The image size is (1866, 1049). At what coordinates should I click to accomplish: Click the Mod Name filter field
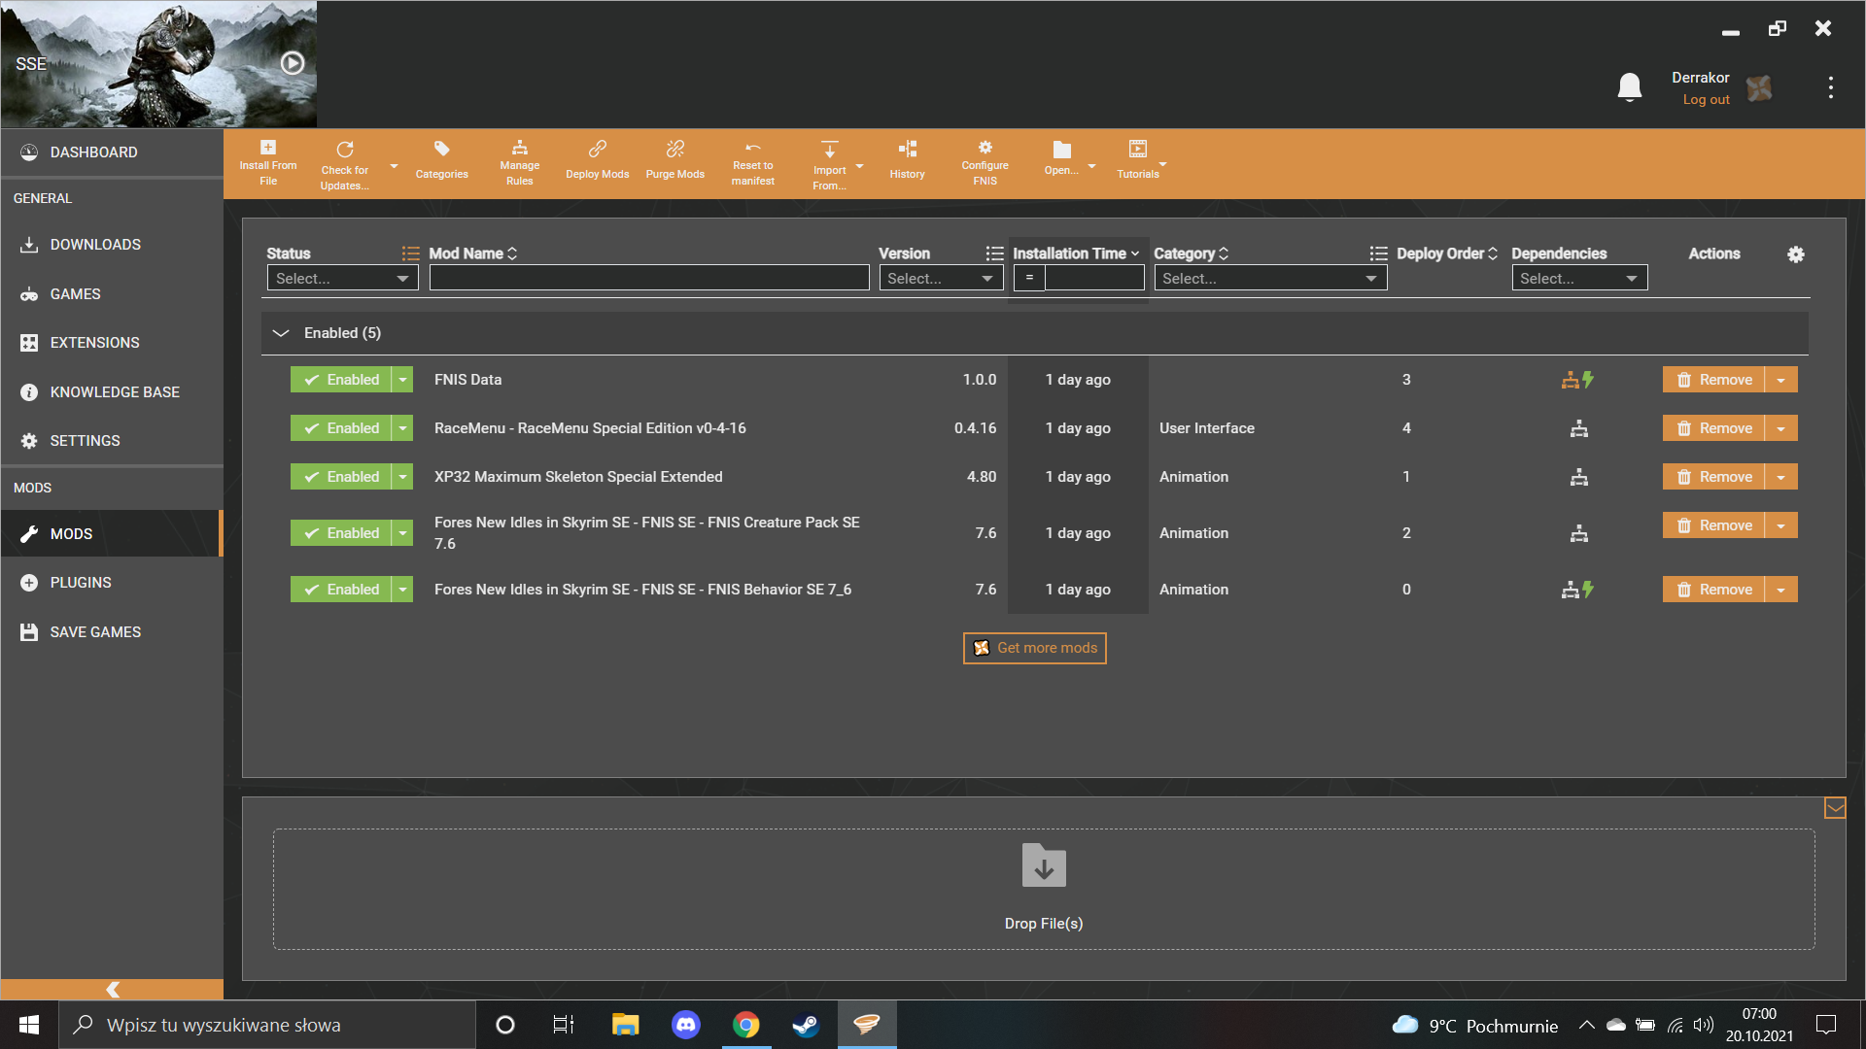[x=649, y=279]
